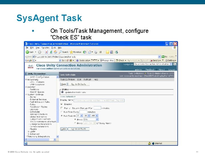Open the About link in the header

[x=161, y=70]
